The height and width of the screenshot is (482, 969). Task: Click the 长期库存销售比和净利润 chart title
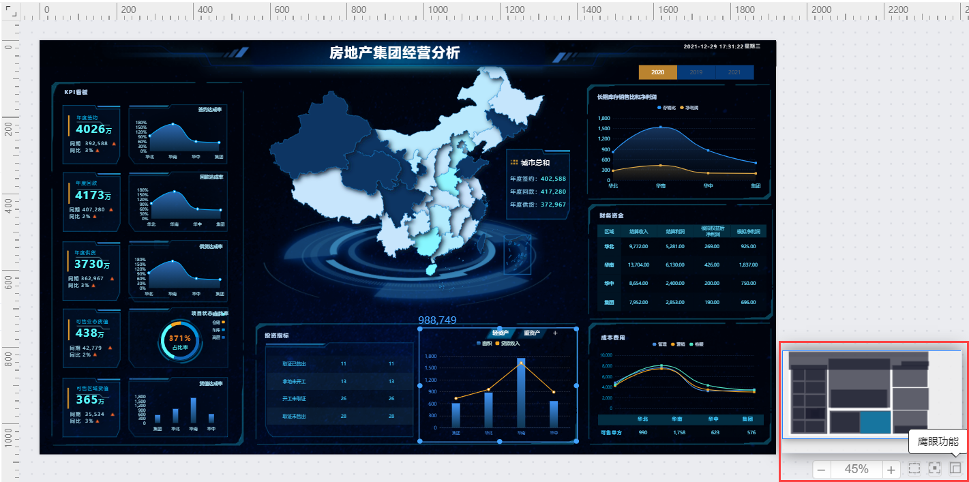[x=627, y=97]
